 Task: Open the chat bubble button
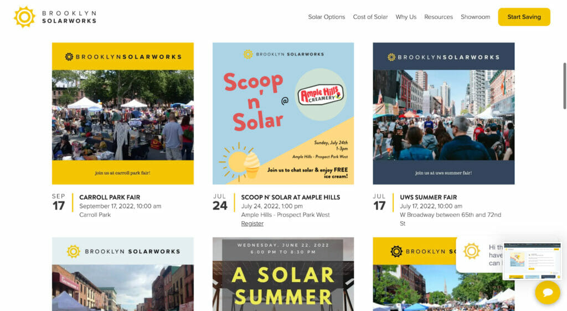pyautogui.click(x=548, y=293)
